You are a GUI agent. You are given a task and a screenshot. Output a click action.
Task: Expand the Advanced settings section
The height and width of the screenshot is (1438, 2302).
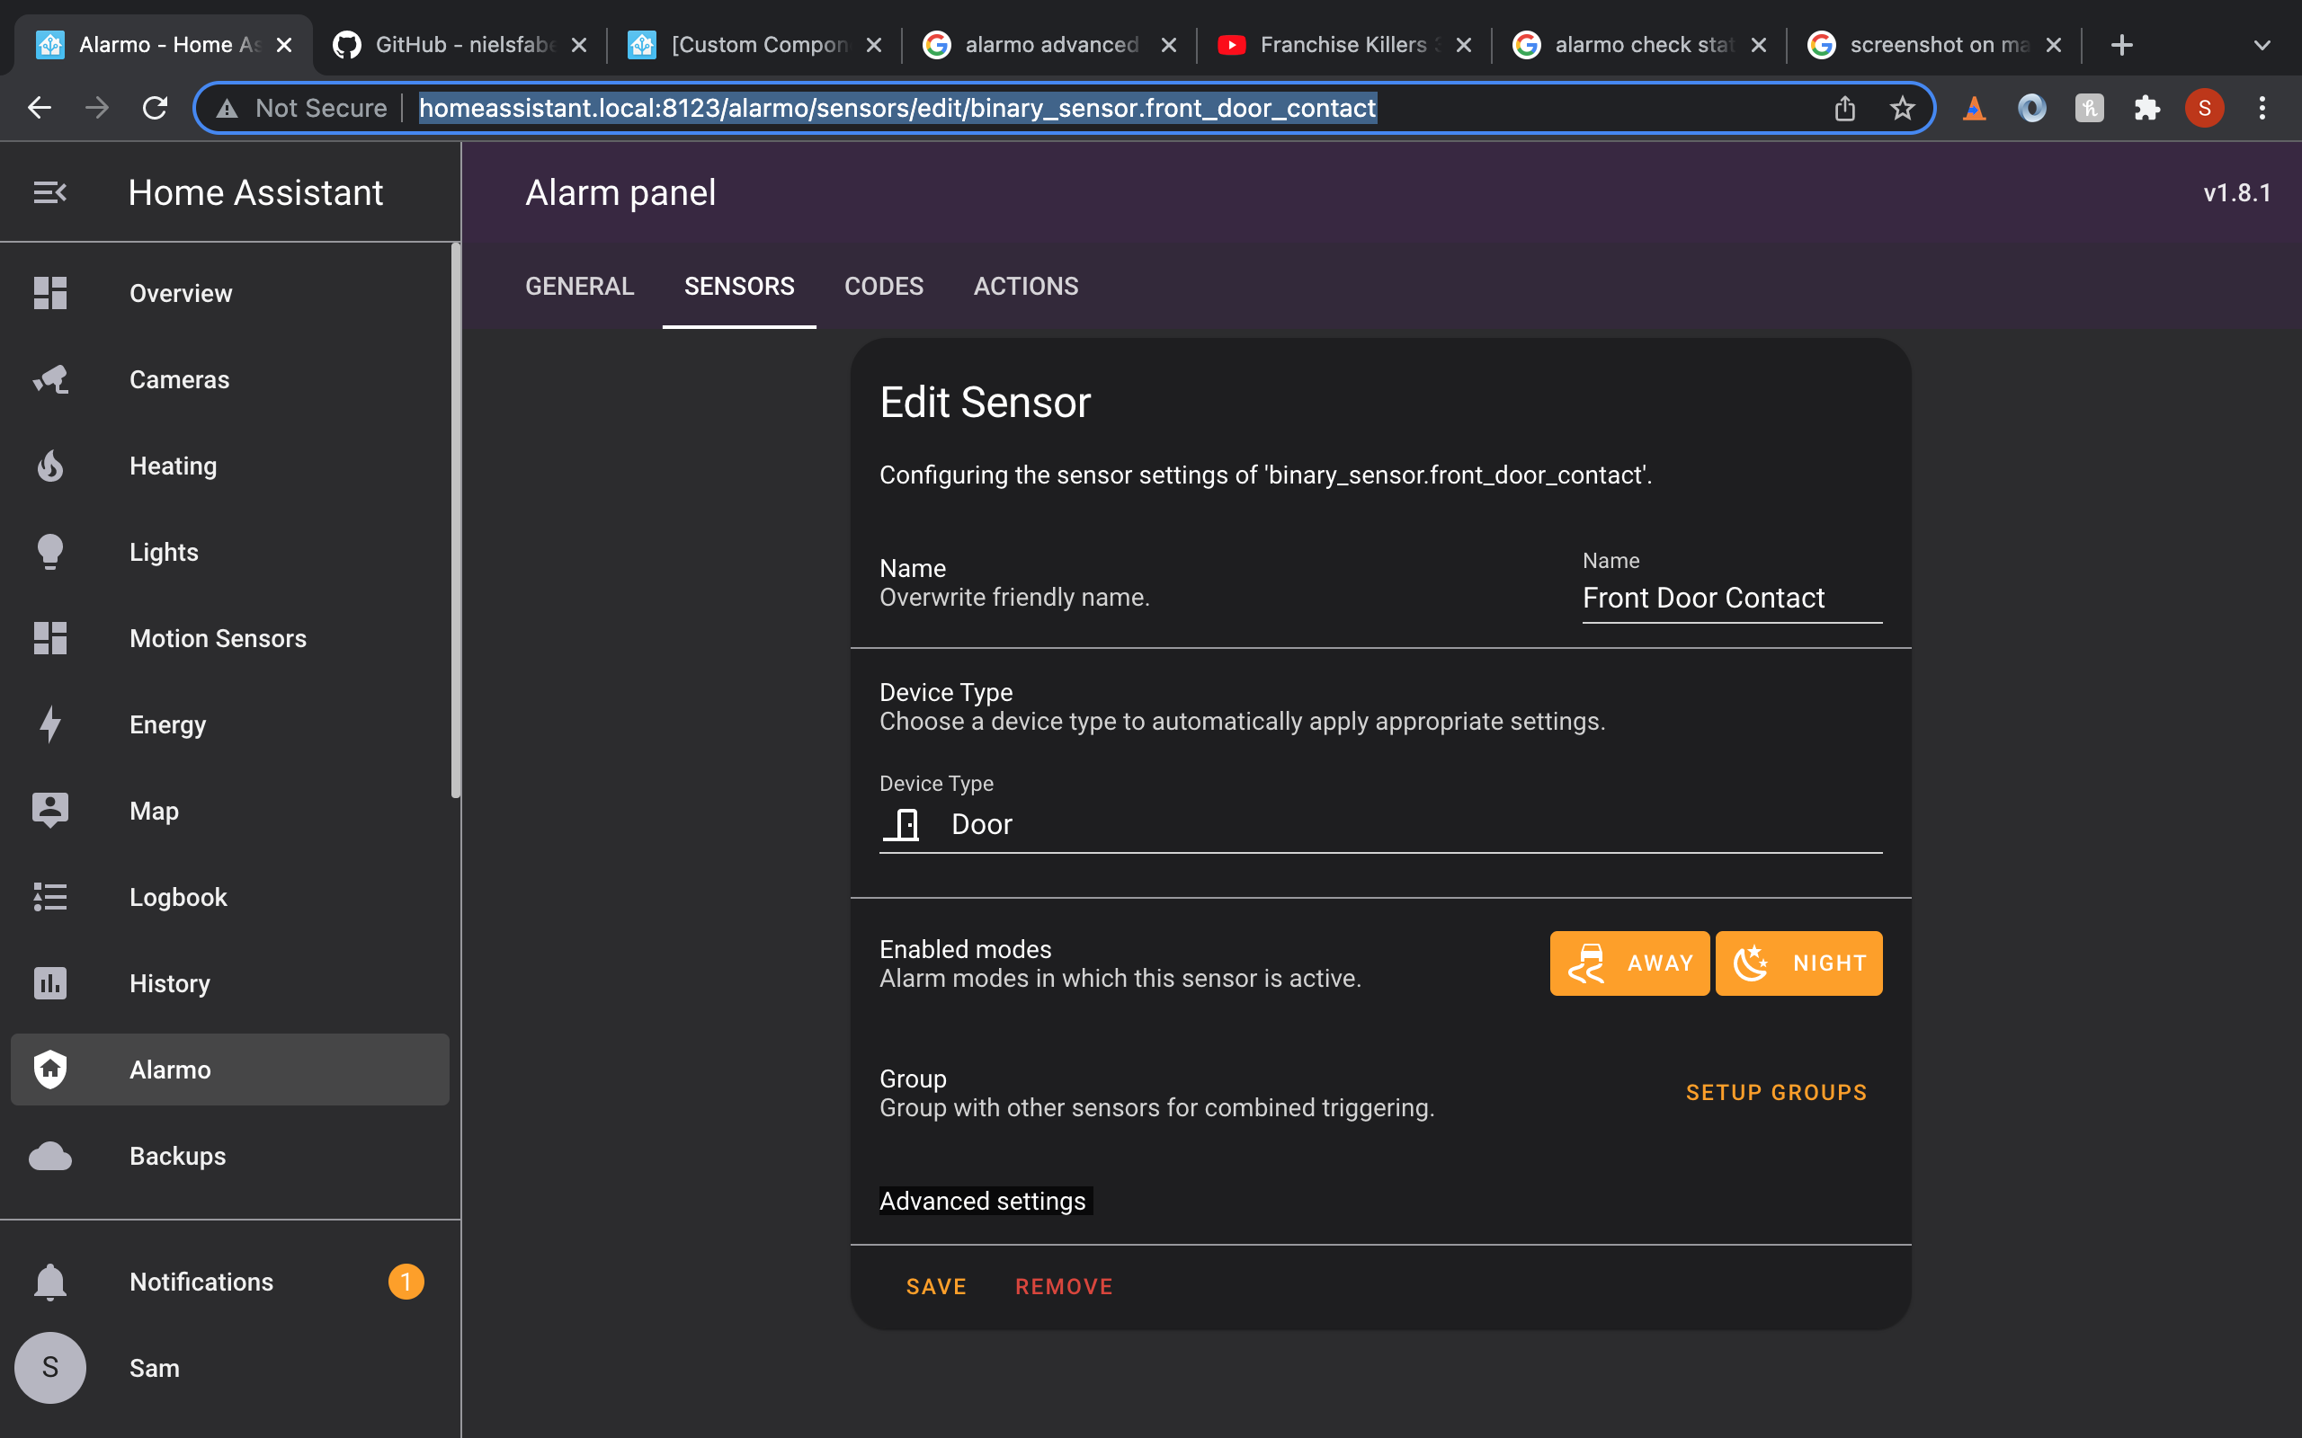pos(983,1200)
